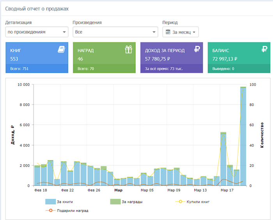
Task: Click the 'Сводный отчет о продажах' heading
Action: pyautogui.click(x=36, y=8)
